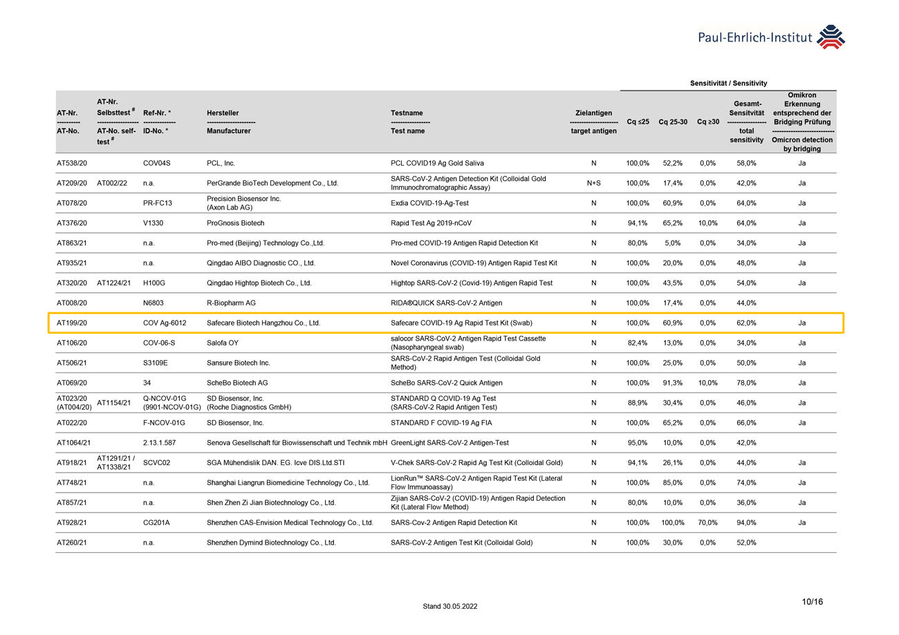Click the Stand 30.05.2022 footer date
The width and height of the screenshot is (899, 635).
pyautogui.click(x=449, y=607)
